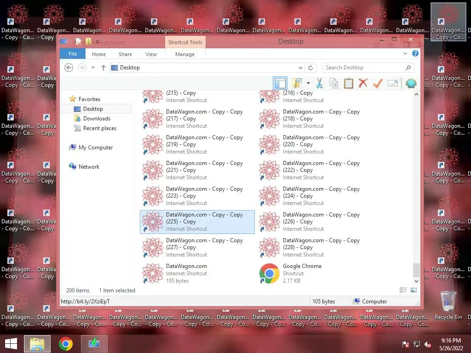Image resolution: width=471 pixels, height=353 pixels.
Task: Click the orange checkmark icon
Action: (x=378, y=83)
